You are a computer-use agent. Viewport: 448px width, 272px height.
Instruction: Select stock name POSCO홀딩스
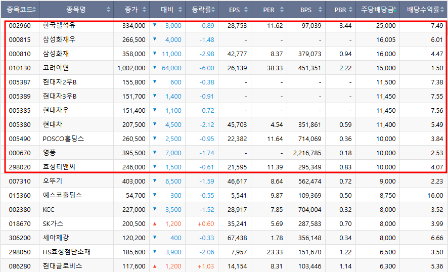coord(63,139)
